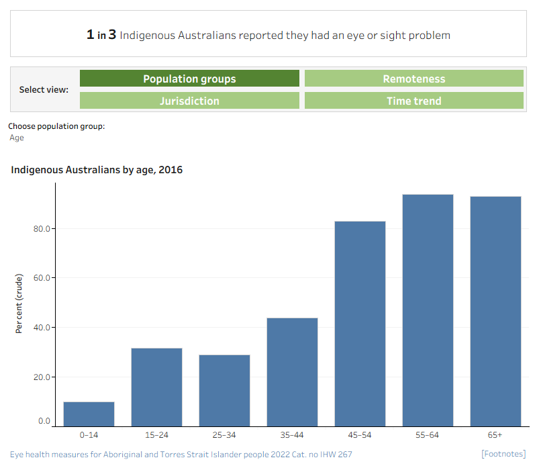The width and height of the screenshot is (537, 470).
Task: Click the 'Choose population group:' label
Action: pos(56,126)
